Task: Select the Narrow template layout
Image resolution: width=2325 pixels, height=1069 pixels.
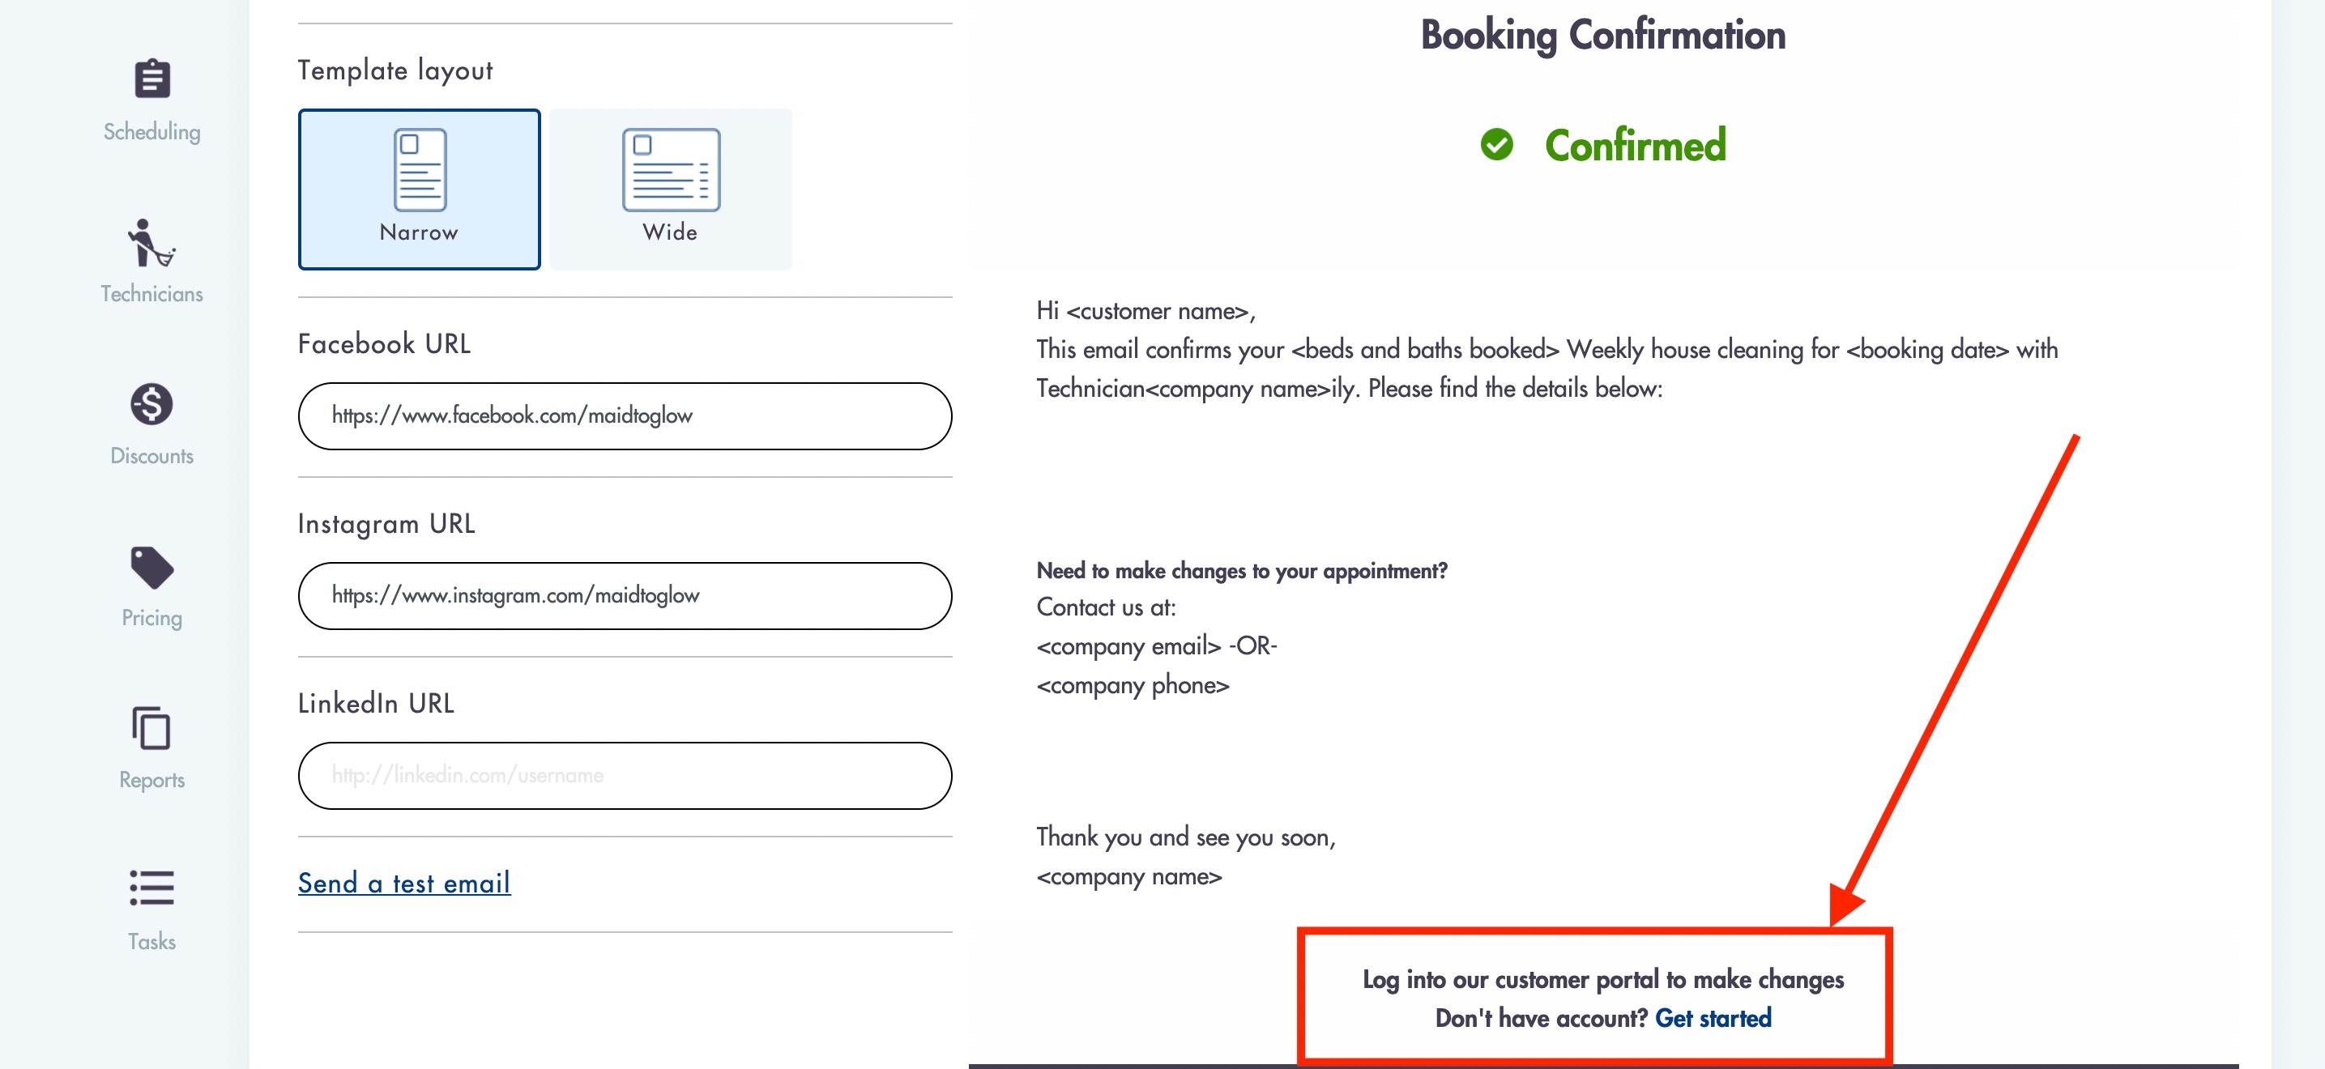Action: [419, 190]
